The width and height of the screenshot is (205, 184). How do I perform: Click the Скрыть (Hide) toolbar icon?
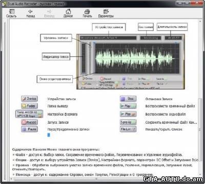point(11,13)
